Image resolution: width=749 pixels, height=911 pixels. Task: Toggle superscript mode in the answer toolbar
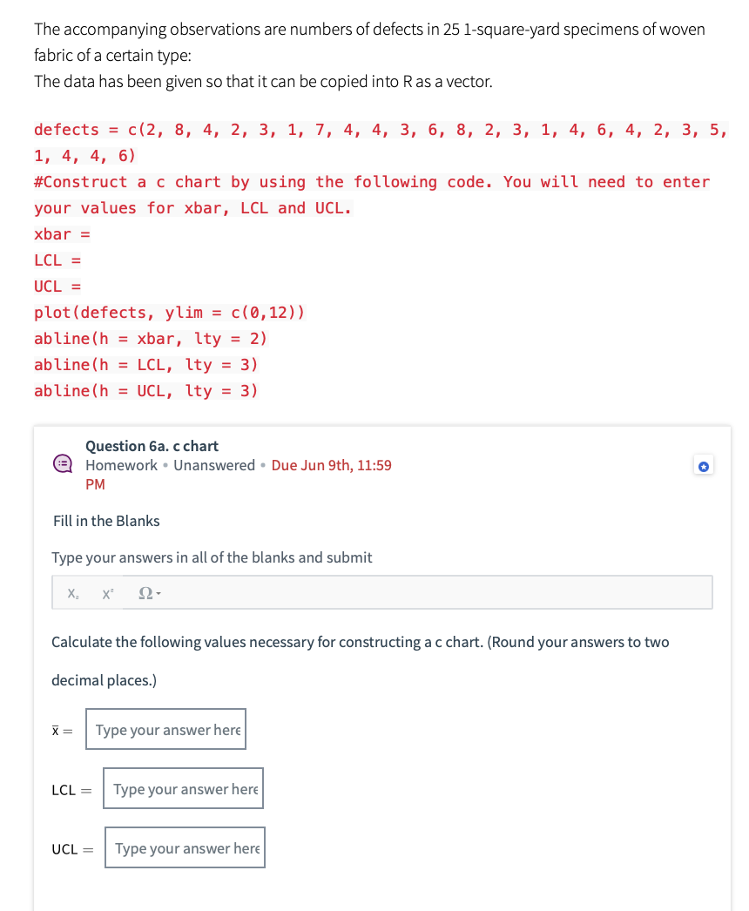click(x=107, y=592)
